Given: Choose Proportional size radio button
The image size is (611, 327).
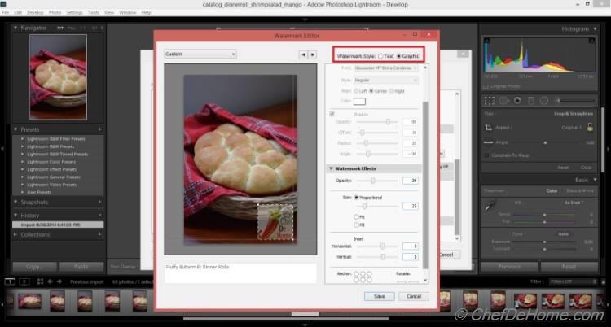Looking at the screenshot, I should point(356,198).
